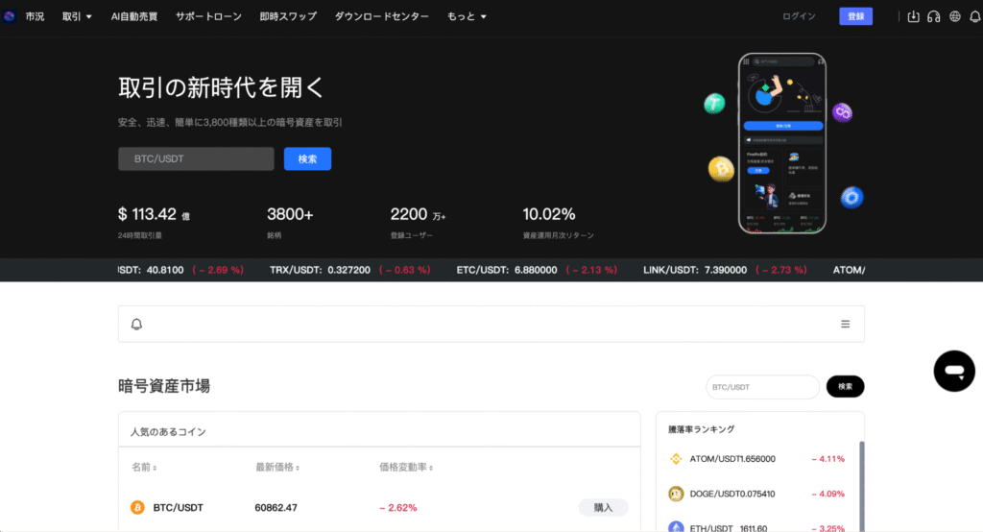The width and height of the screenshot is (983, 532).
Task: Click the black 検索 button in market section
Action: click(845, 386)
